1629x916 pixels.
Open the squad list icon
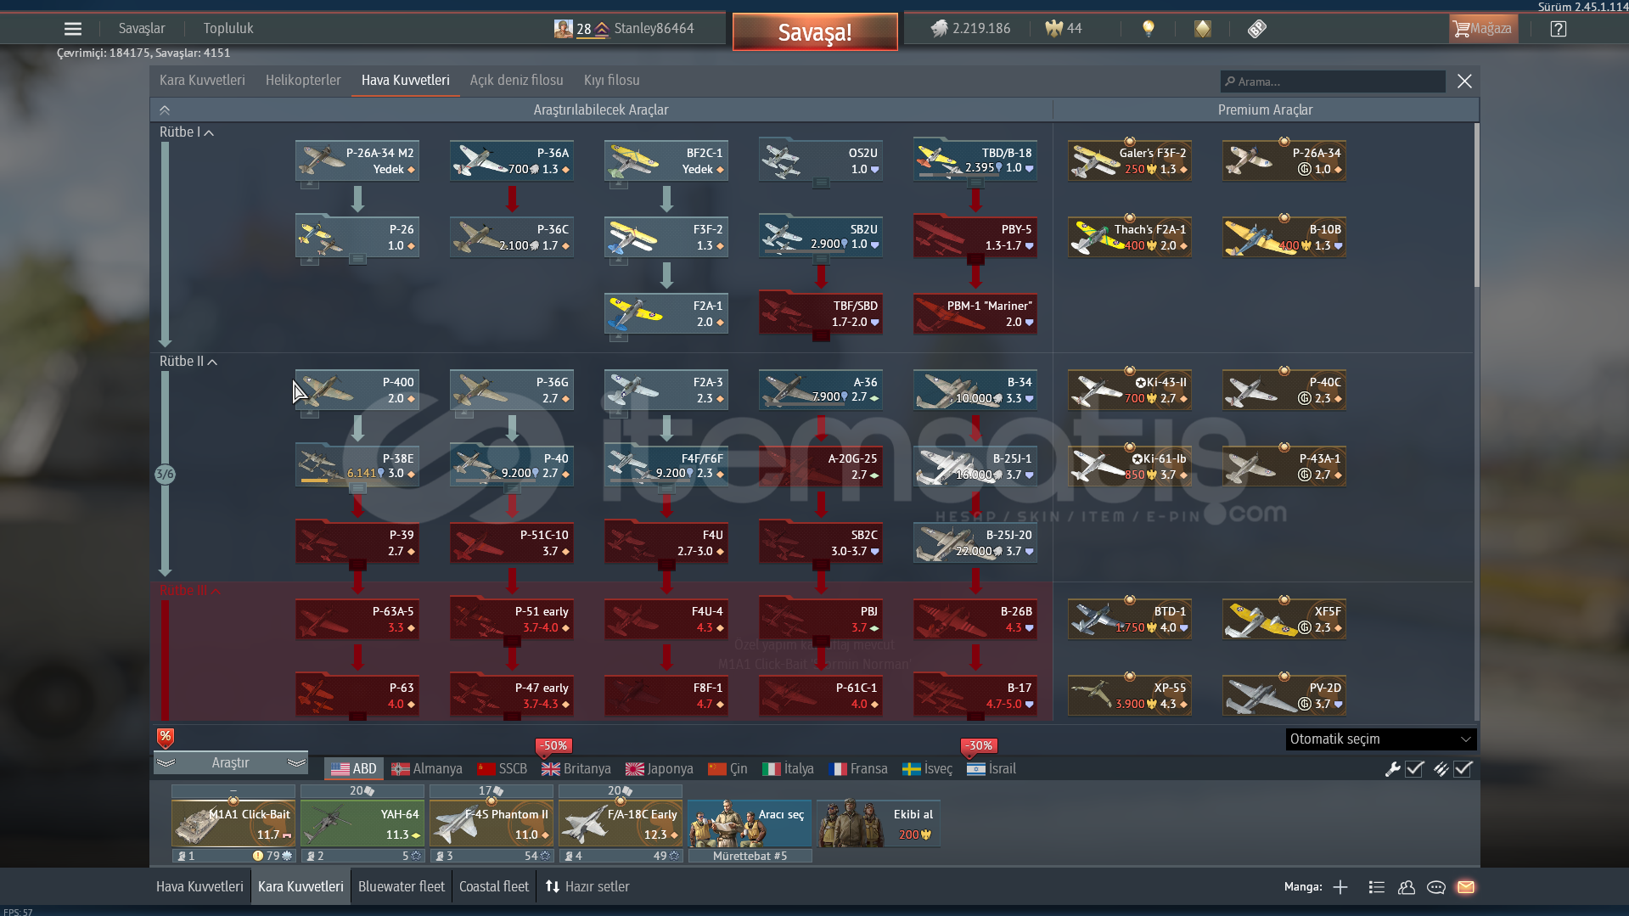pos(1377,887)
